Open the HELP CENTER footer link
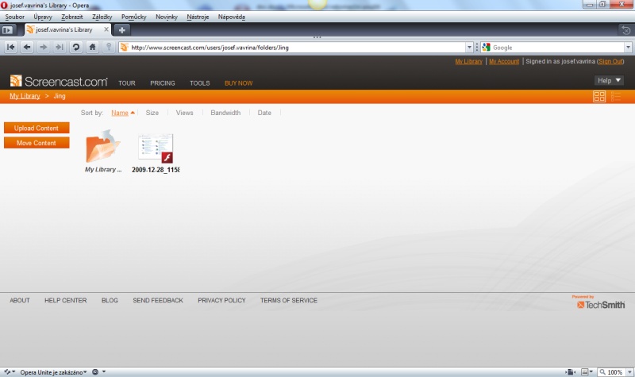Viewport: 635px width, 377px height. [65, 301]
